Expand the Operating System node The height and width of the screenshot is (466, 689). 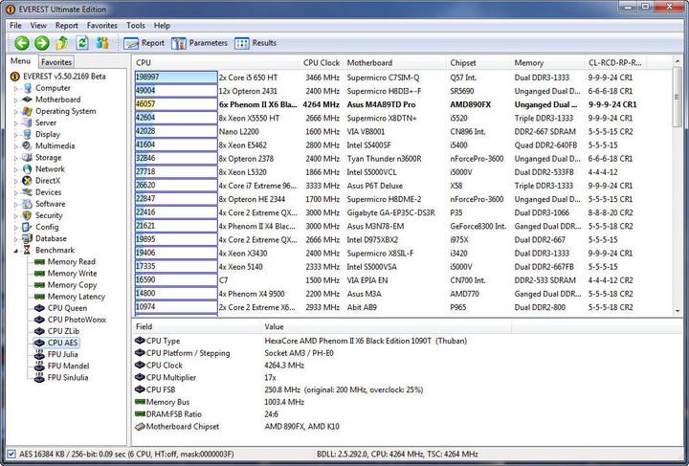(x=16, y=112)
